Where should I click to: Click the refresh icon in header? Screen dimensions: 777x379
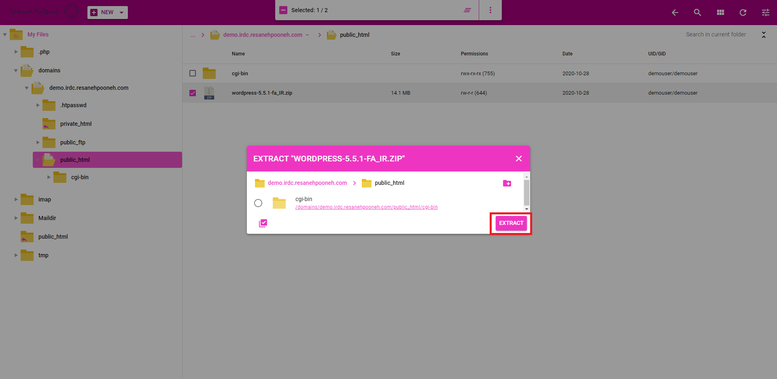pos(743,13)
